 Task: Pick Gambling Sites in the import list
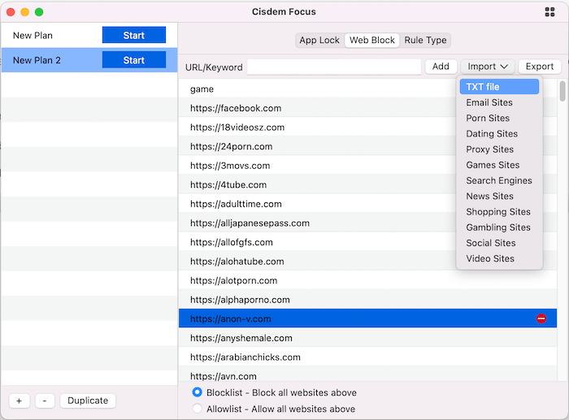tap(497, 227)
